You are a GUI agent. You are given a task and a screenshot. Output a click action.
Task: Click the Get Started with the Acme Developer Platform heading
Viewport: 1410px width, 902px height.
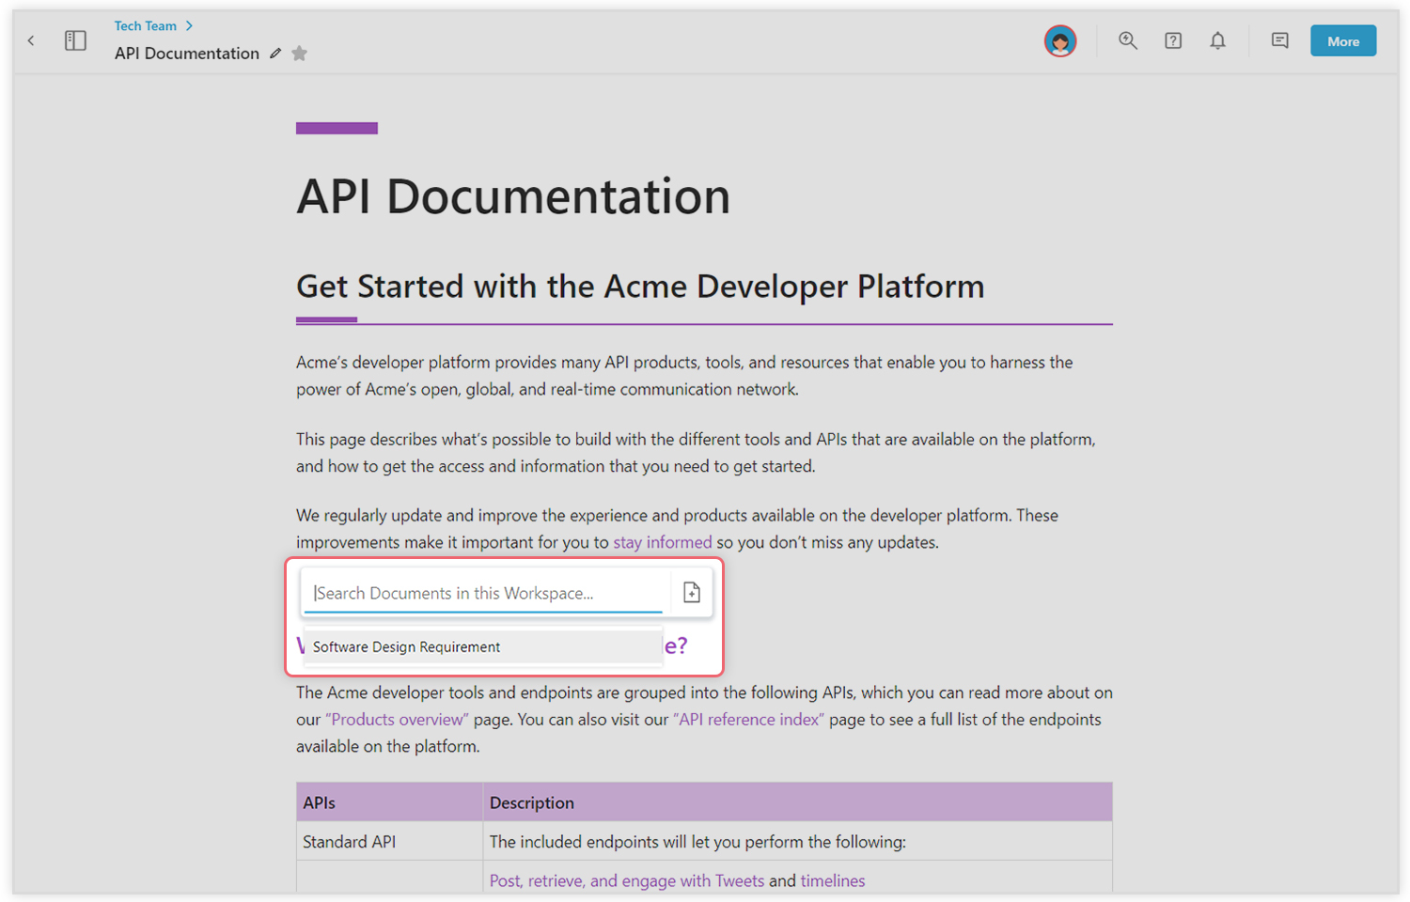coord(640,286)
